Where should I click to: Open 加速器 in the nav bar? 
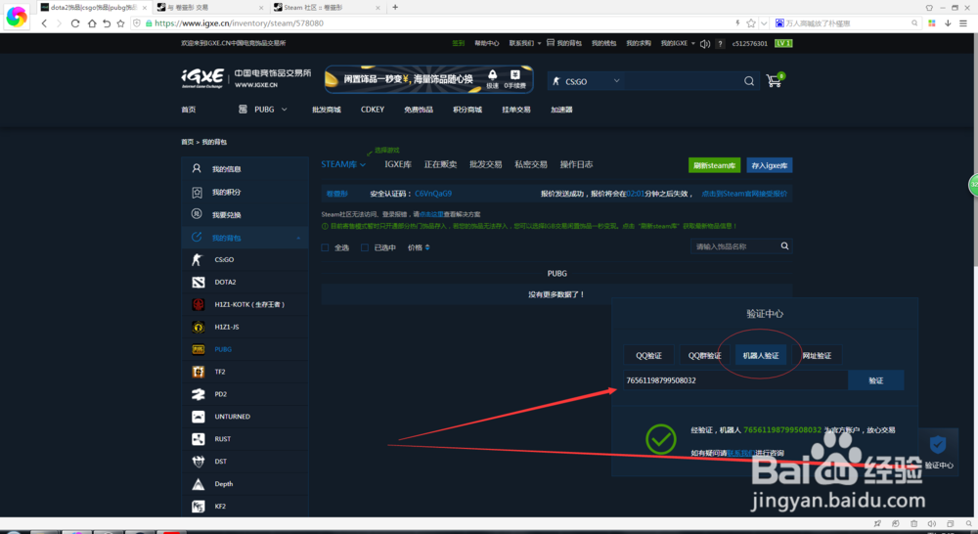point(561,110)
